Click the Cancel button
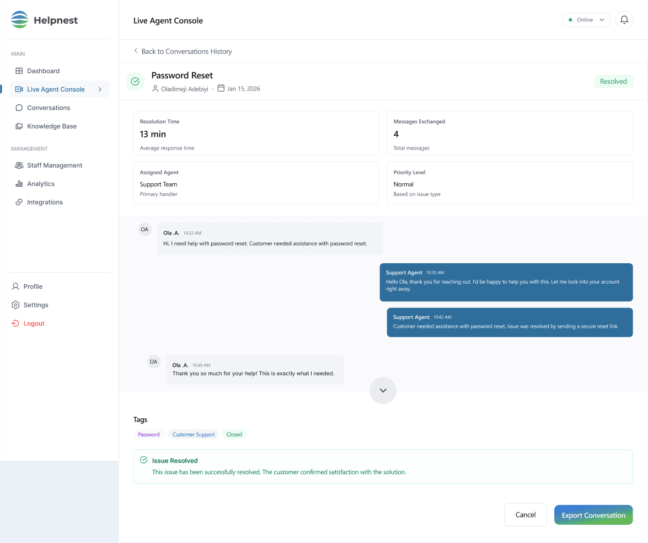The height and width of the screenshot is (543, 648). point(525,515)
